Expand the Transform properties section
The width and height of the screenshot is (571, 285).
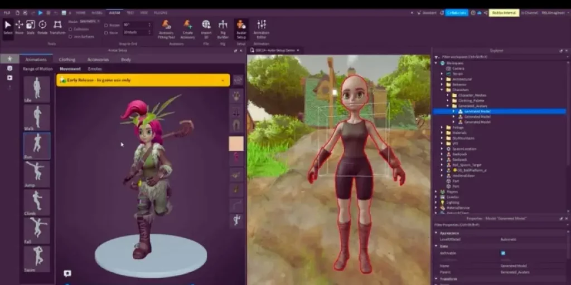[x=436, y=279]
